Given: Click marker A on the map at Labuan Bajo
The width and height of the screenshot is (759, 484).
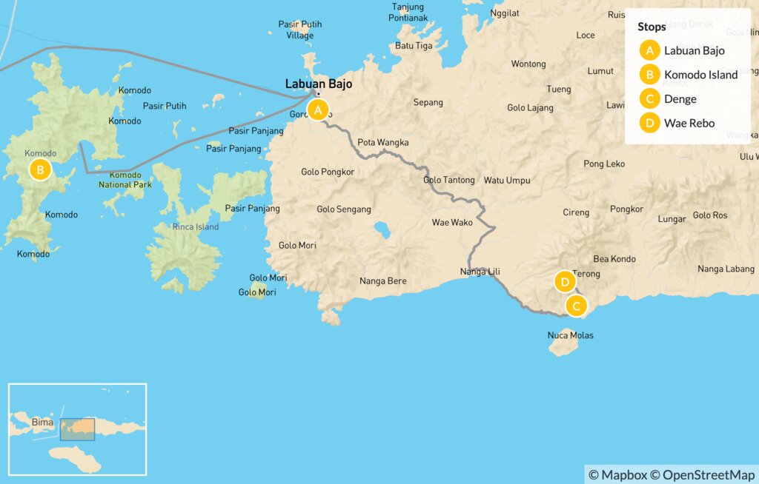Looking at the screenshot, I should coord(318,110).
